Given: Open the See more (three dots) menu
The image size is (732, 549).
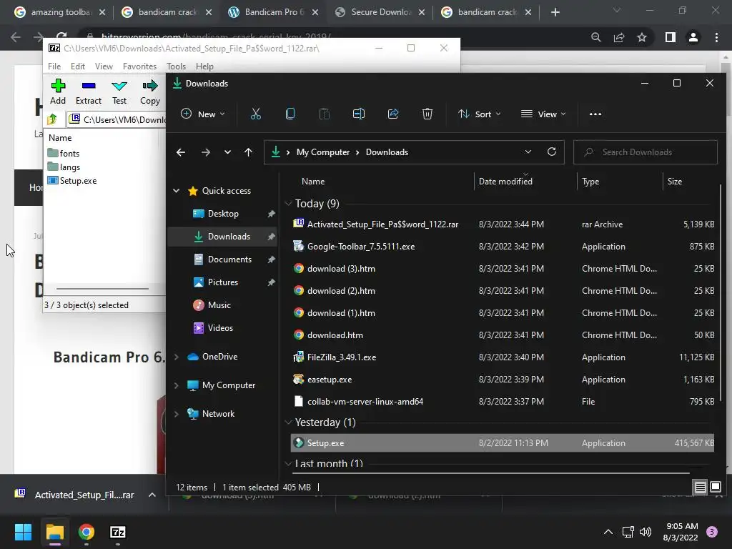Looking at the screenshot, I should point(595,114).
